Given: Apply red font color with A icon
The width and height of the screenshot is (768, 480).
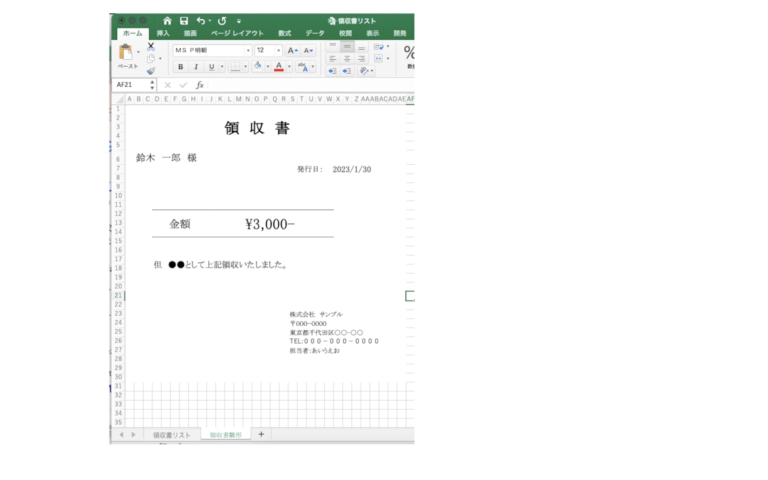Looking at the screenshot, I should click(x=279, y=67).
